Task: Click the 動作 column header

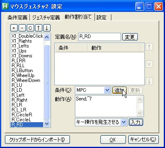Action: (x=114, y=48)
